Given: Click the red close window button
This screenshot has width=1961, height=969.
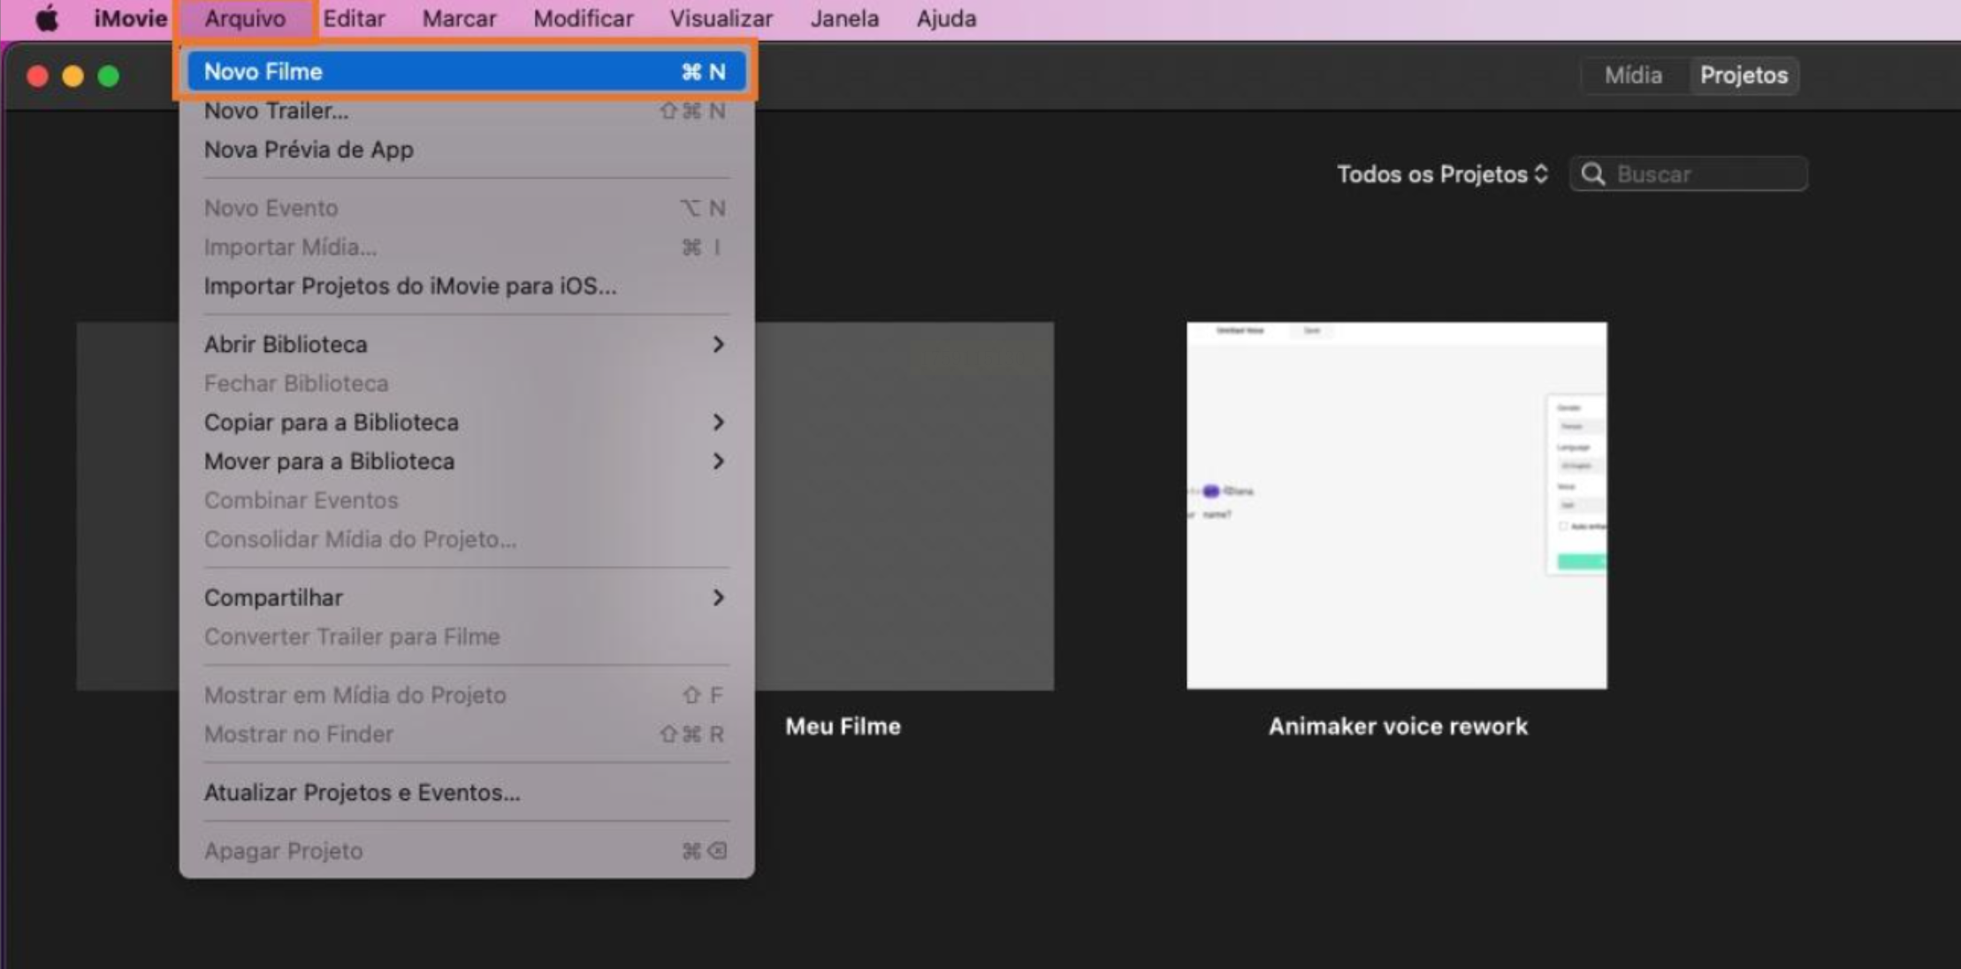Looking at the screenshot, I should (x=37, y=77).
